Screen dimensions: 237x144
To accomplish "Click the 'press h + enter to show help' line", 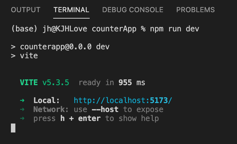I will 96,118.
